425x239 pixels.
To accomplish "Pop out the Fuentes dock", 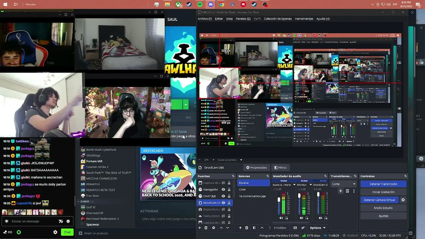I will pyautogui.click(x=233, y=176).
